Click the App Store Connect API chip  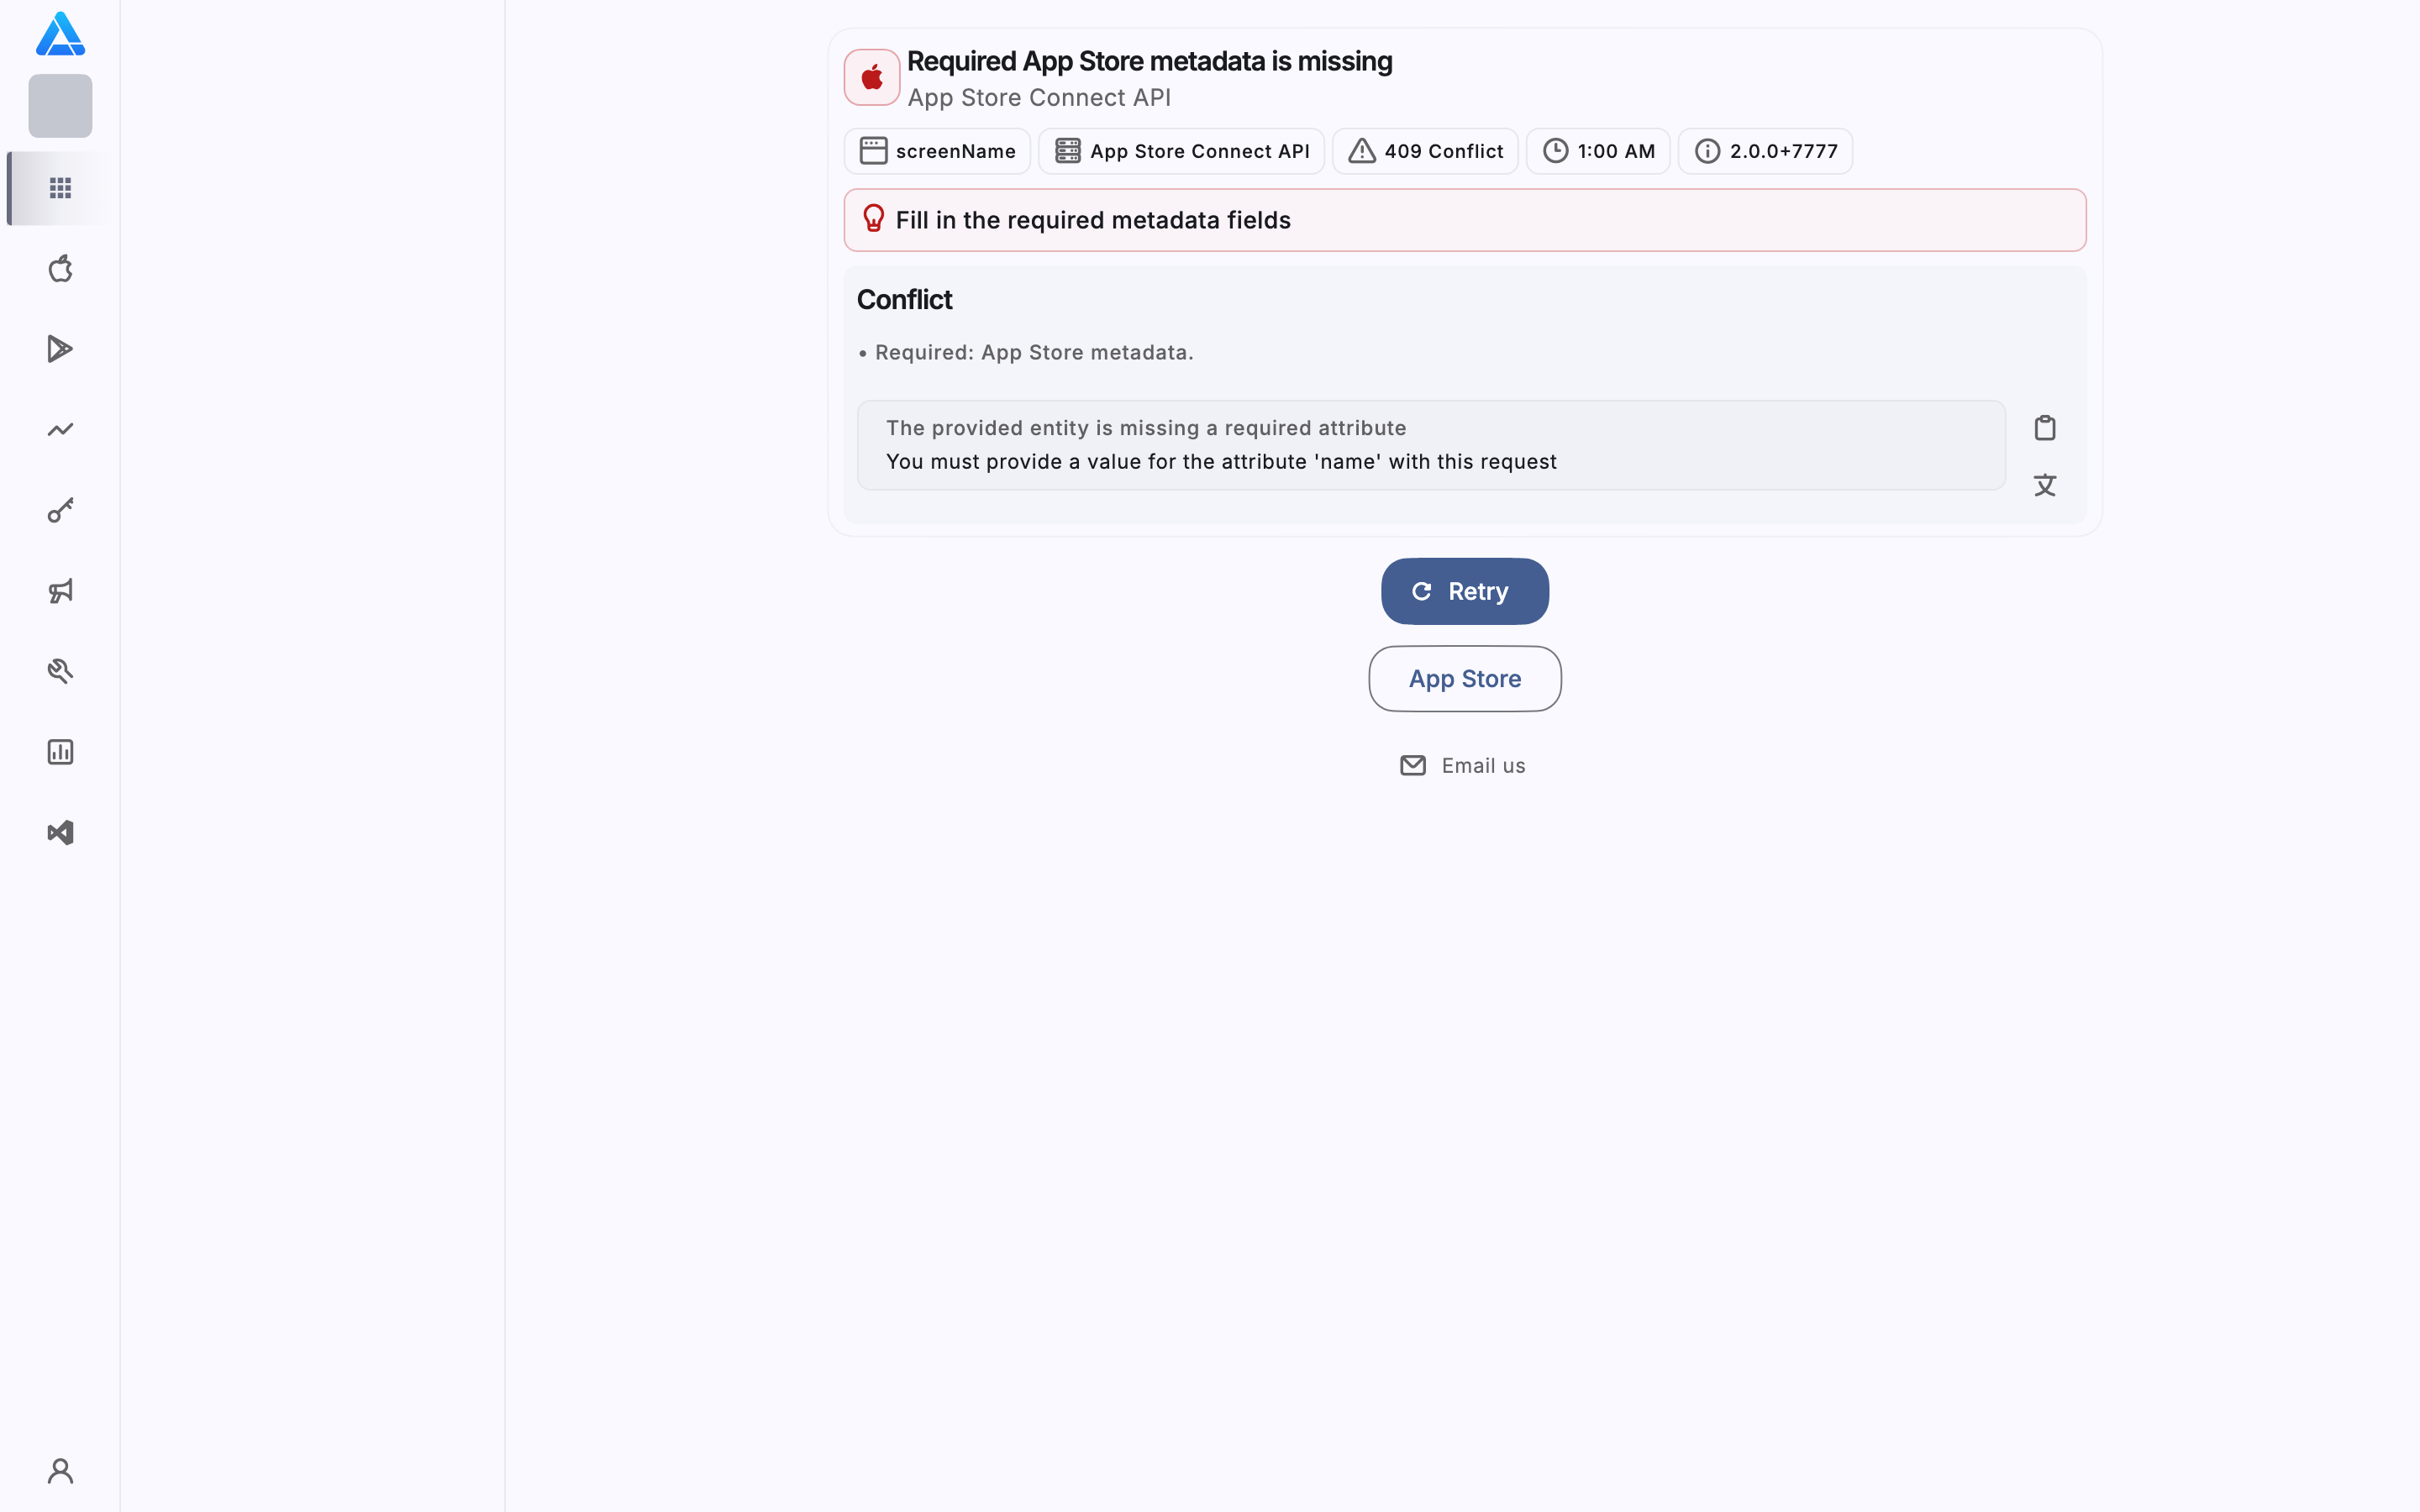(1181, 151)
